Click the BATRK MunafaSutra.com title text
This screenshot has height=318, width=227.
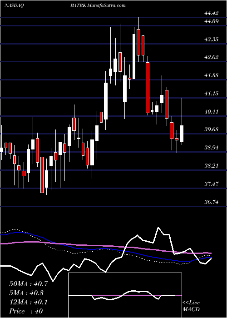98,5
